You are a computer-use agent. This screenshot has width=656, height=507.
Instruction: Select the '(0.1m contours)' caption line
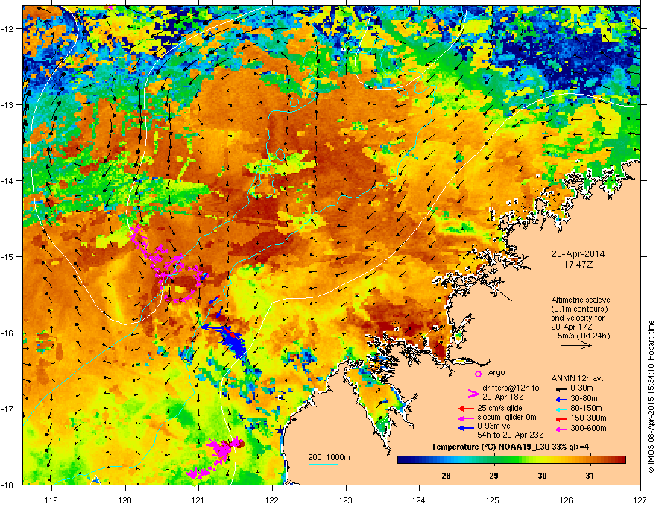[x=579, y=309]
